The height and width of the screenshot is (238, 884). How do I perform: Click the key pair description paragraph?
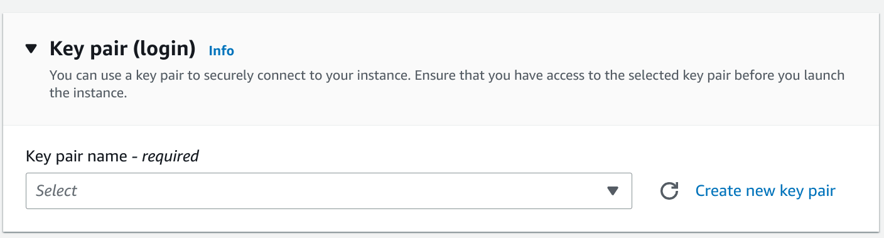[x=447, y=84]
